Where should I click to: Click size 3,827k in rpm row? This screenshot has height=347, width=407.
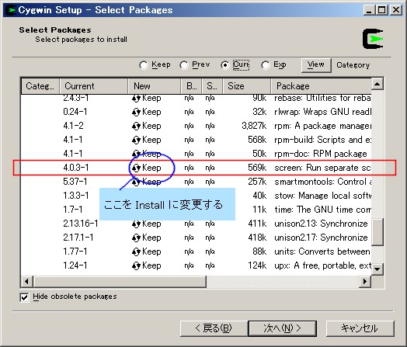point(254,127)
